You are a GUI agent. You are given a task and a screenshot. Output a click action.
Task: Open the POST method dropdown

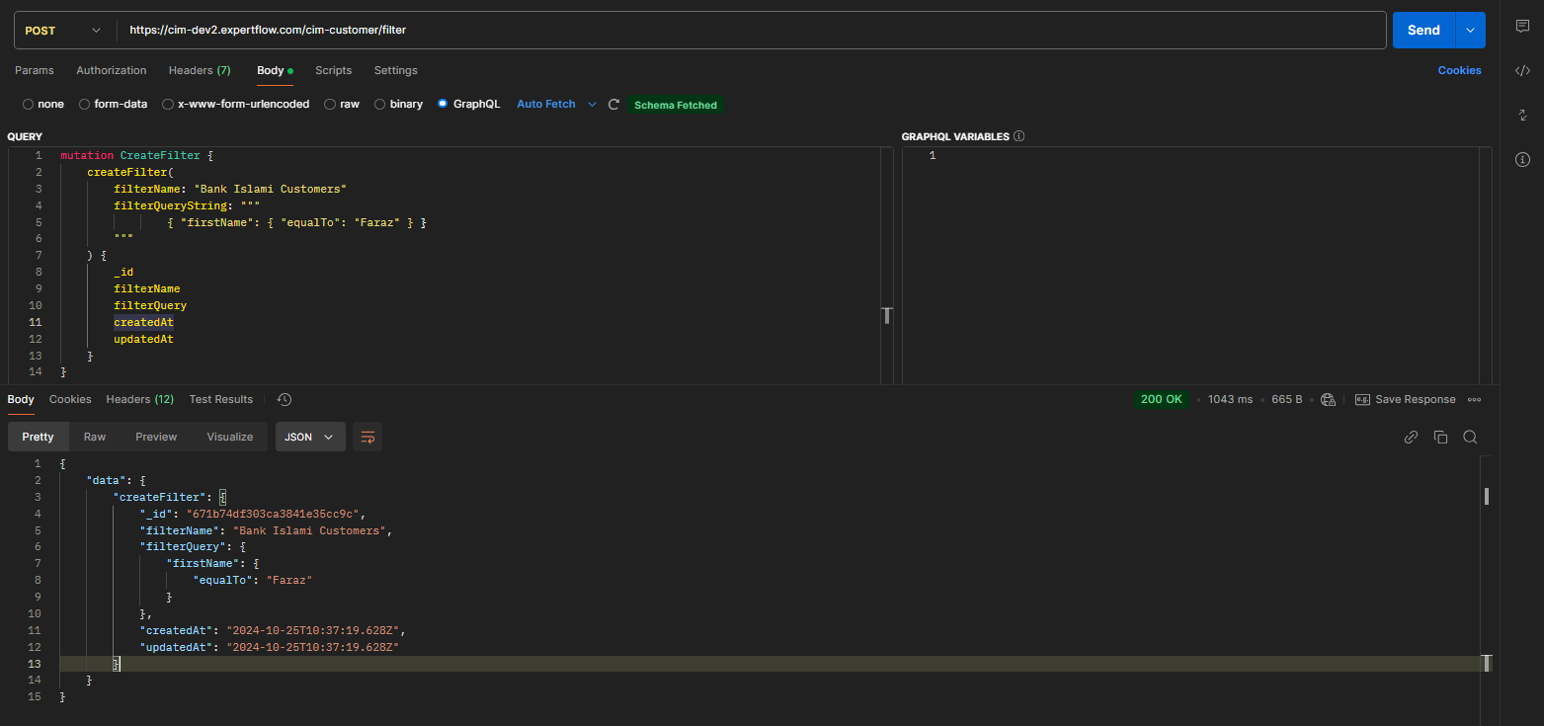tap(63, 31)
